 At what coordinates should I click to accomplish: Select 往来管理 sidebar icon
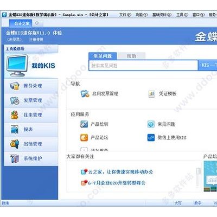[15, 115]
